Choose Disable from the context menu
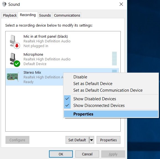 tap(111, 77)
